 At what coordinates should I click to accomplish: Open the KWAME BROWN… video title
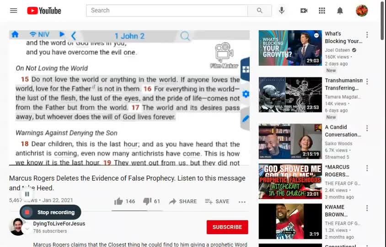coord(336,211)
